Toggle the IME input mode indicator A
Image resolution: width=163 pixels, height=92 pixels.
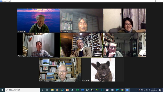coord(150,90)
